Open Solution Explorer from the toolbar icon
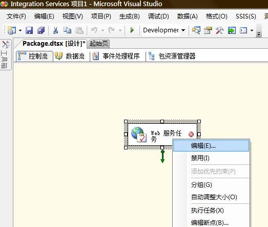The width and height of the screenshot is (268, 227). coord(196,30)
